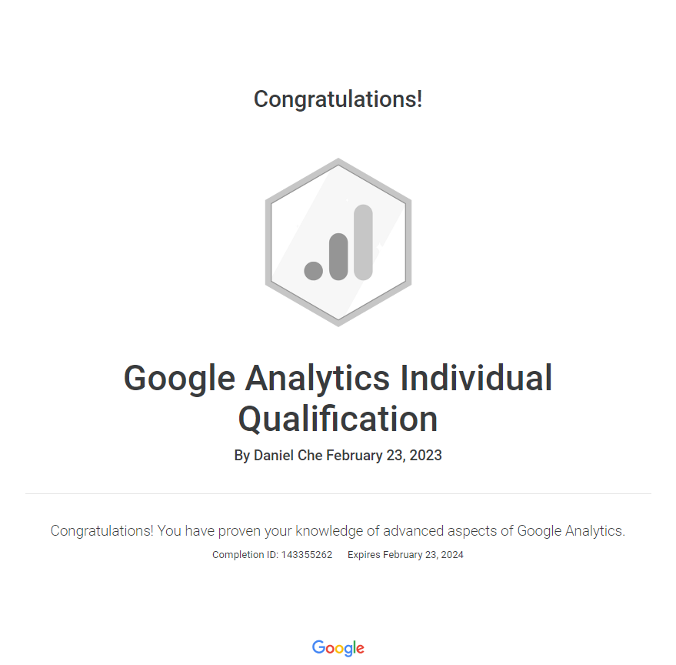Screen dimensions: 676x665
Task: Click the small dot in Analytics logo
Action: tap(313, 270)
